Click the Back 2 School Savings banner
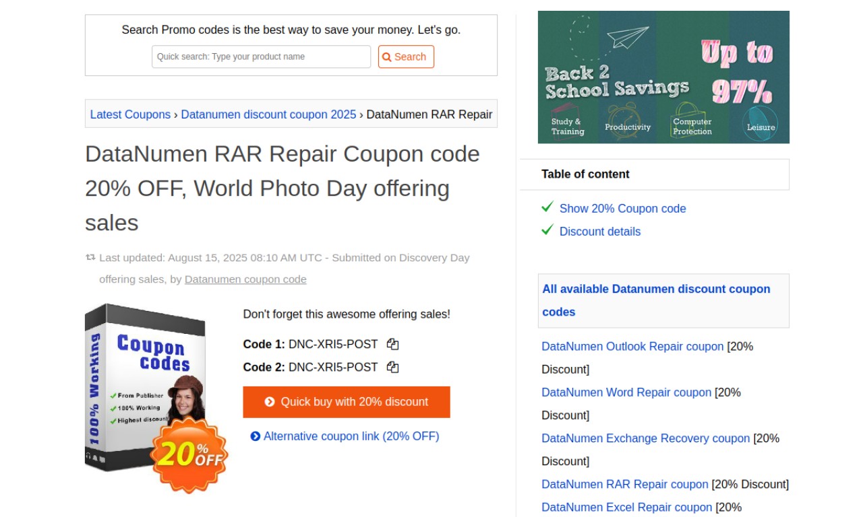 [663, 77]
